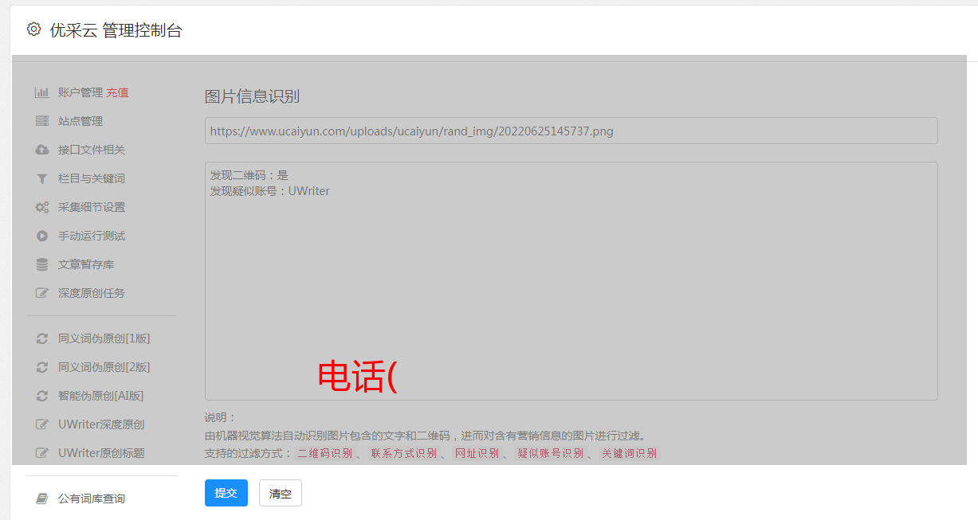Click the 联系方式识别 filter tag

[x=404, y=453]
